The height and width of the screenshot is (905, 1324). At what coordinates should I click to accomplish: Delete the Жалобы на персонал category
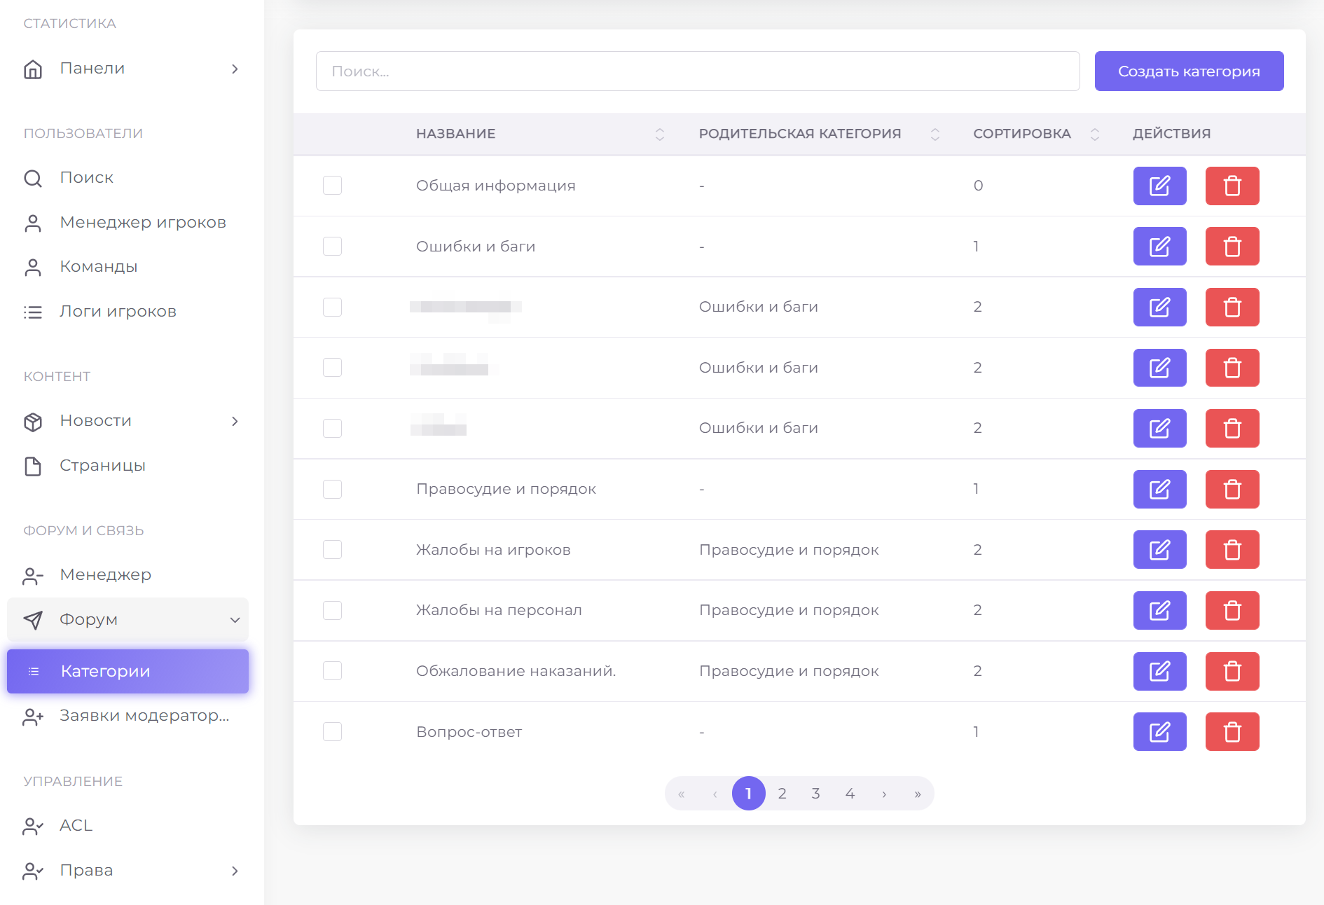pos(1232,610)
